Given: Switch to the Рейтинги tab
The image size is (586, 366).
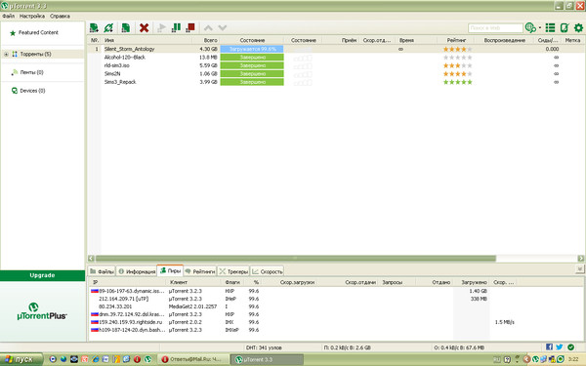Looking at the screenshot, I should point(200,271).
